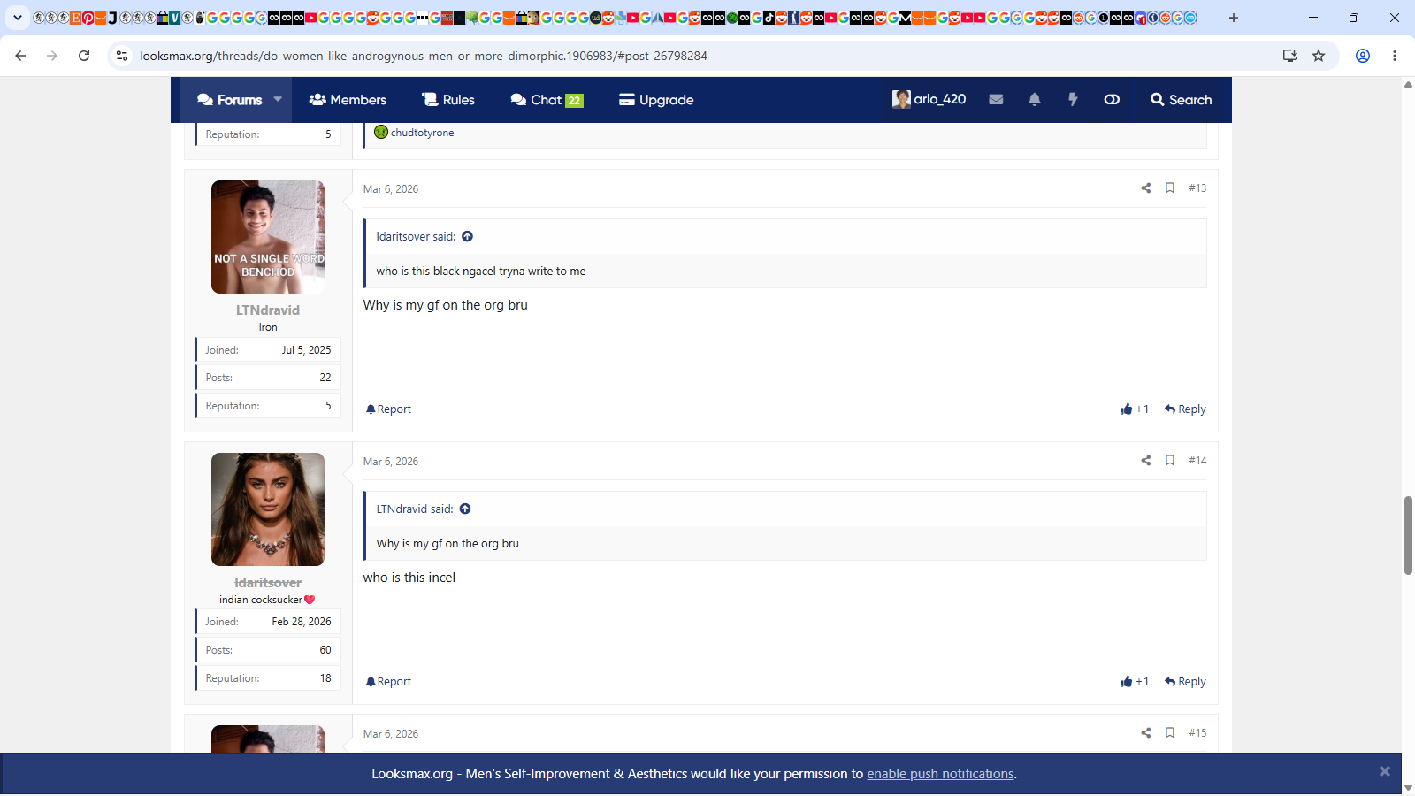
Task: Bookmark post #13
Action: 1170,188
